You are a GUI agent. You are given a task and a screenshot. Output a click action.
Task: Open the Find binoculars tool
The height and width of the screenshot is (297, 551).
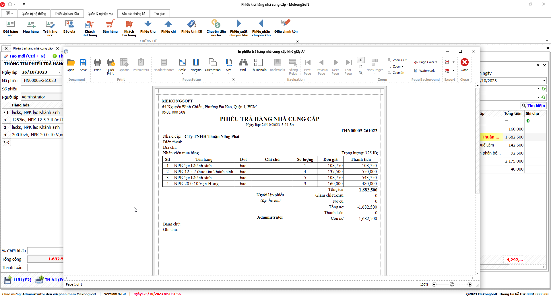point(243,65)
